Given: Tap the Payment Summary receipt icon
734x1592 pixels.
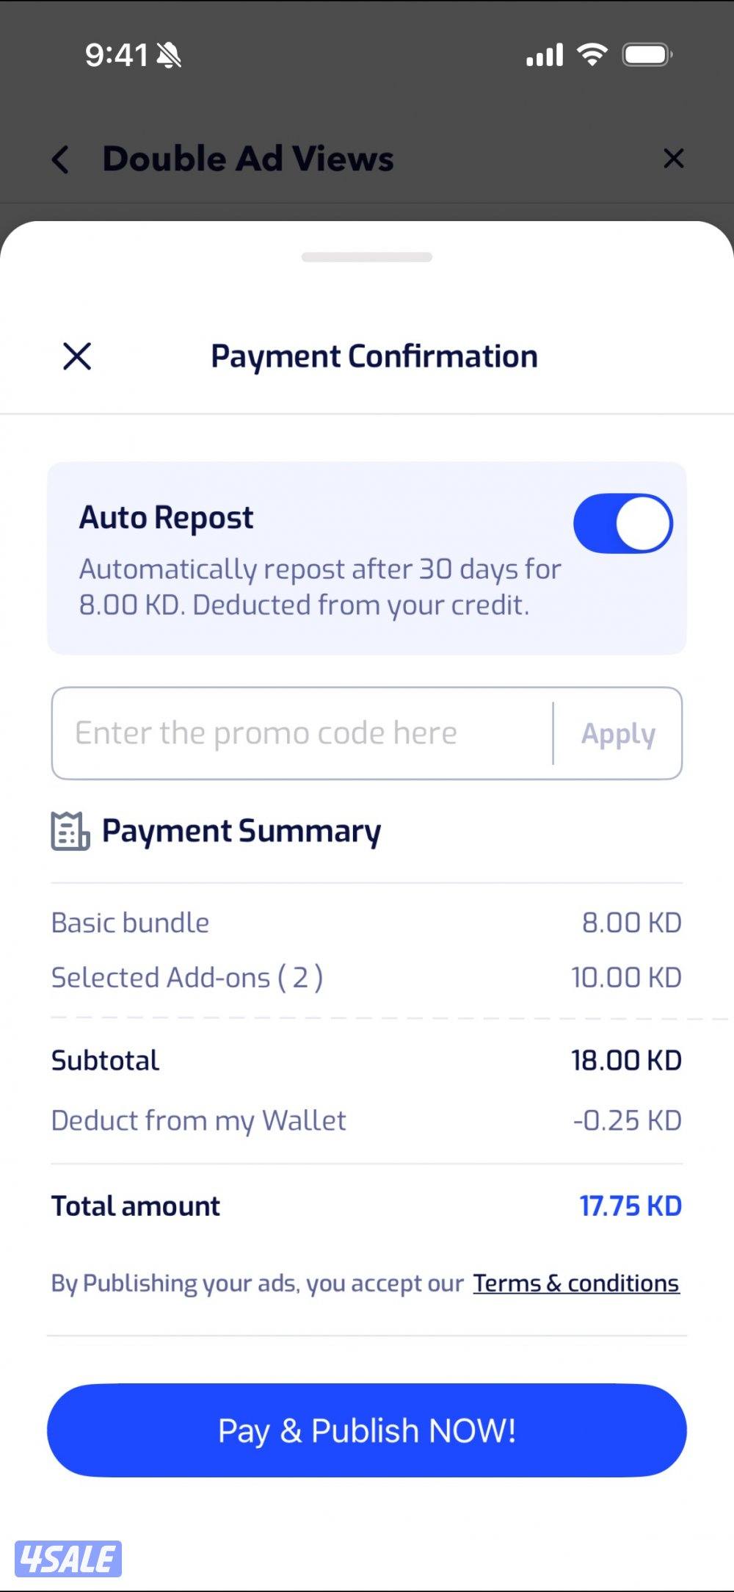Looking at the screenshot, I should (x=70, y=831).
